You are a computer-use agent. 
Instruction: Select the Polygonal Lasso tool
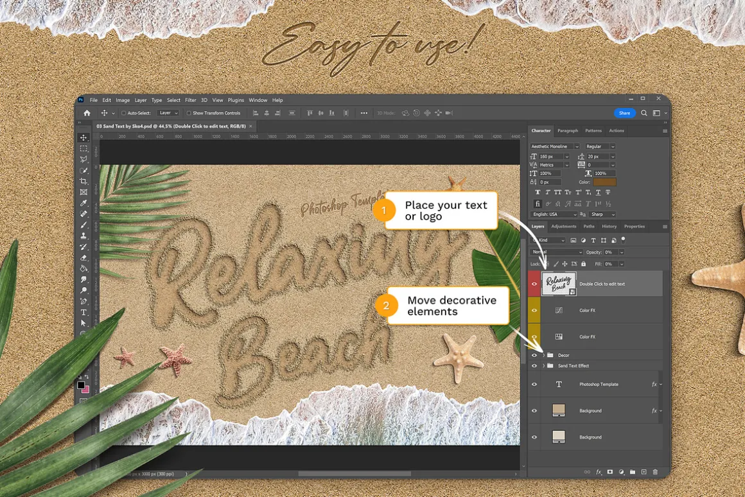tap(83, 159)
